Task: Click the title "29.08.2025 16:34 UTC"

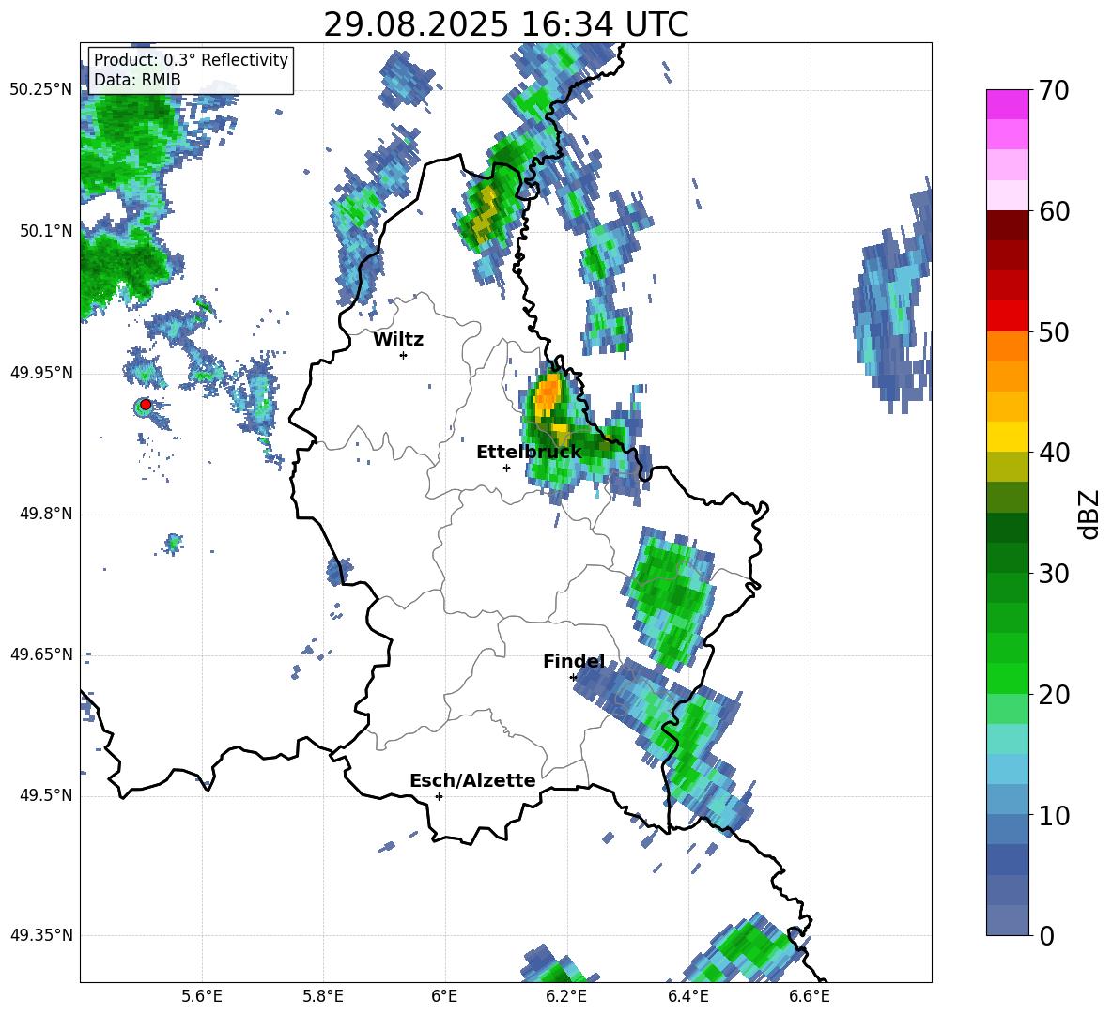Action: pos(505,24)
